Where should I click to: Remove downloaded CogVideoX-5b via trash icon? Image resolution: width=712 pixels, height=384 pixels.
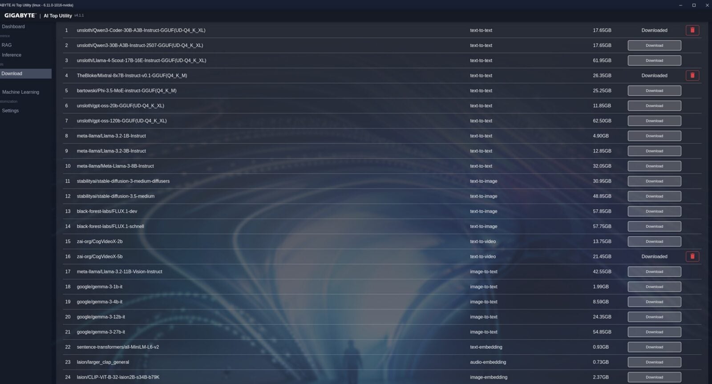click(692, 256)
